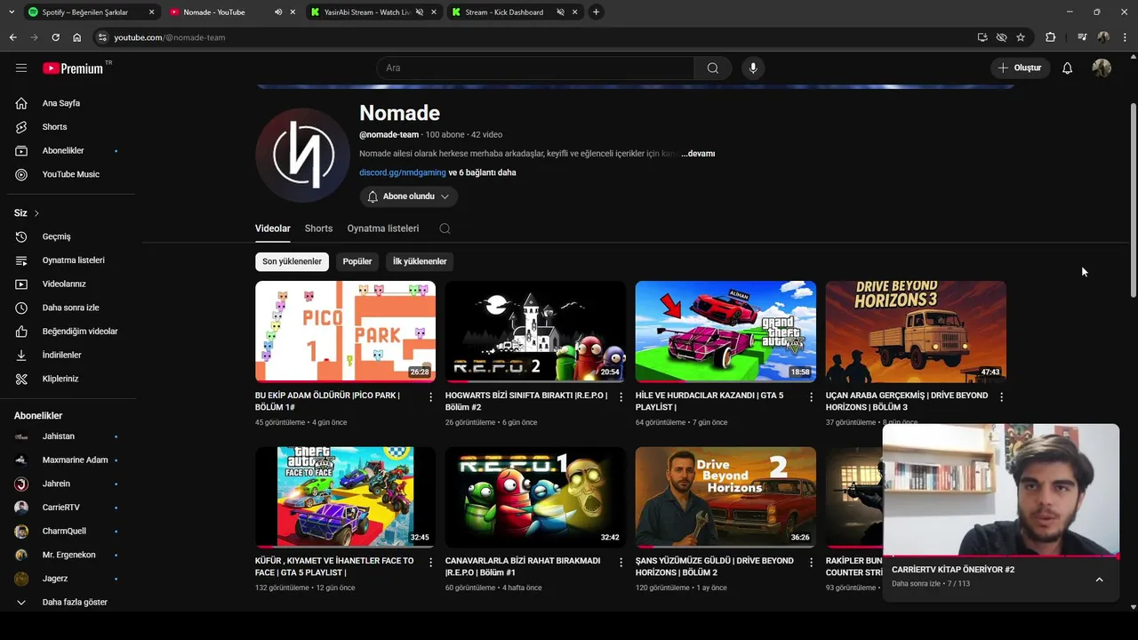Image resolution: width=1138 pixels, height=640 pixels.
Task: Open options menu for PICO PARK video
Action: click(x=431, y=397)
